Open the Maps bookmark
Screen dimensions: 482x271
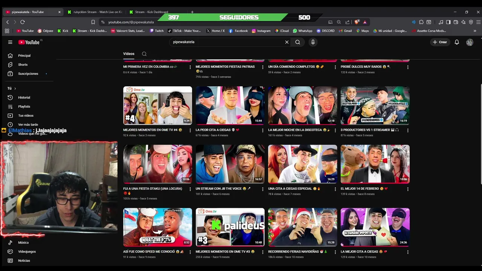coord(363,31)
